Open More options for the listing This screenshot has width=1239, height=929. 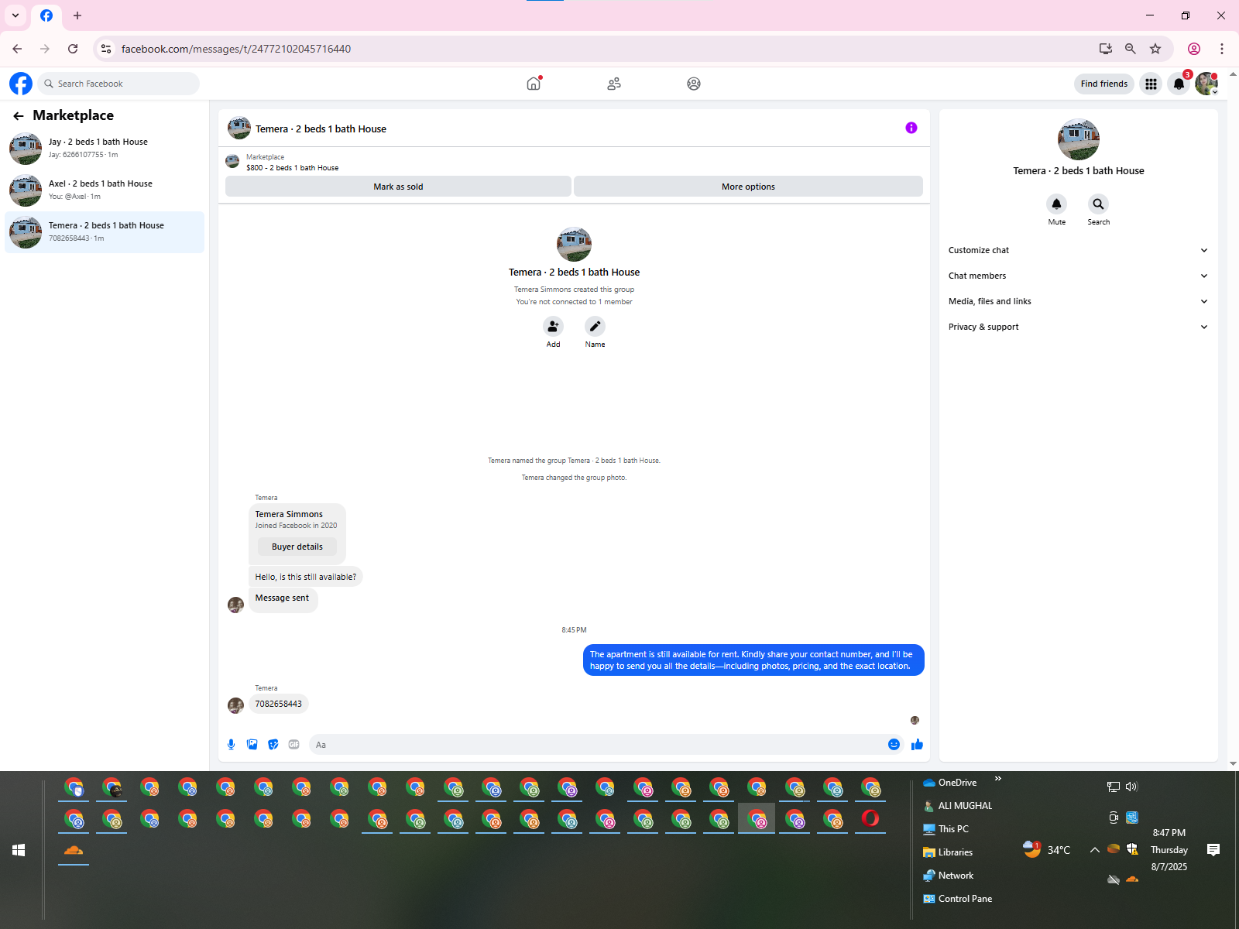click(748, 187)
